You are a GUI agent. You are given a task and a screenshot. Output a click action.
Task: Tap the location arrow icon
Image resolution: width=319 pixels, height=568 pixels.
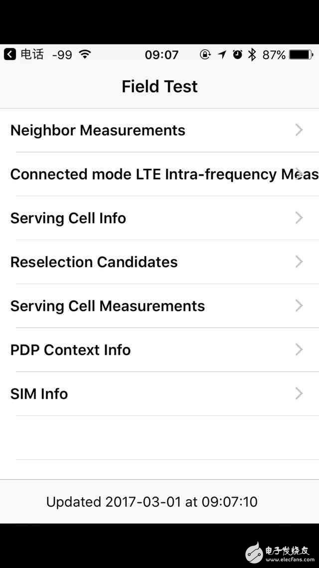point(222,54)
